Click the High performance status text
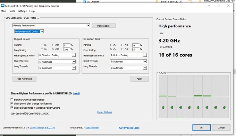 coord(175,26)
